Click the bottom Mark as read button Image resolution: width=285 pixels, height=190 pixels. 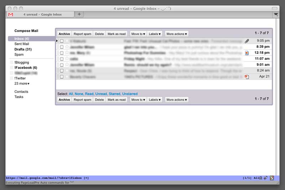(x=116, y=100)
